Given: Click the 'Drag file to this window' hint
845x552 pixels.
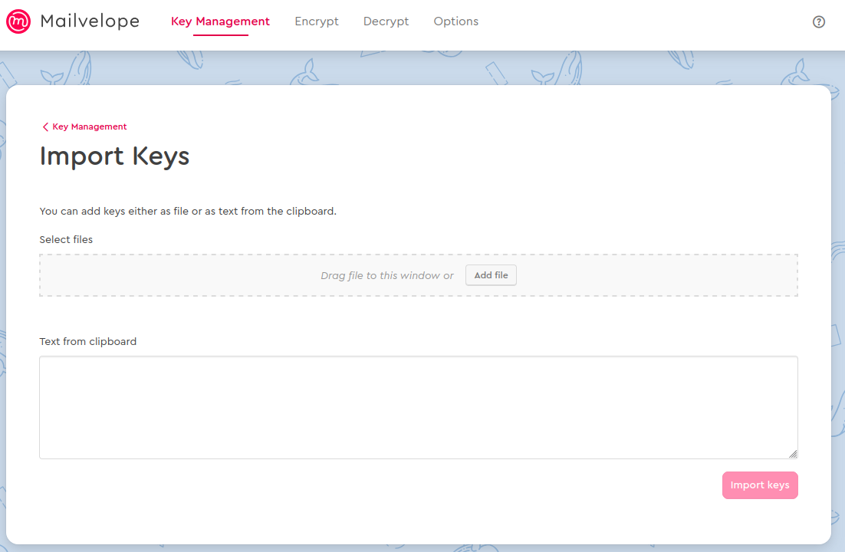Looking at the screenshot, I should [386, 276].
